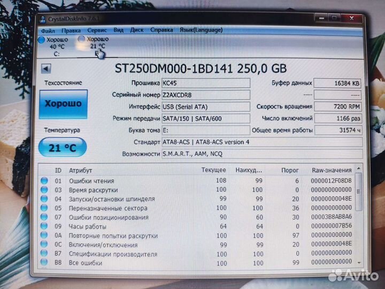This screenshot has width=385, height=289.
Task: Select the Повторные попытки раскрутки attribute name
Action: (113, 235)
